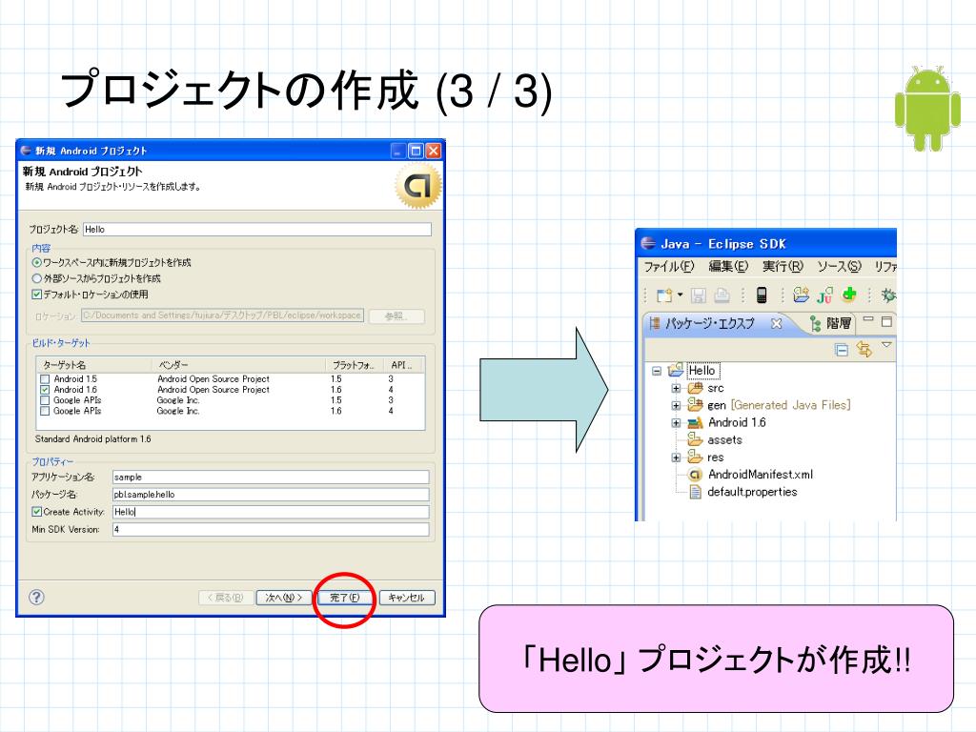Open the Package Explorer view menu triangle

tap(887, 344)
